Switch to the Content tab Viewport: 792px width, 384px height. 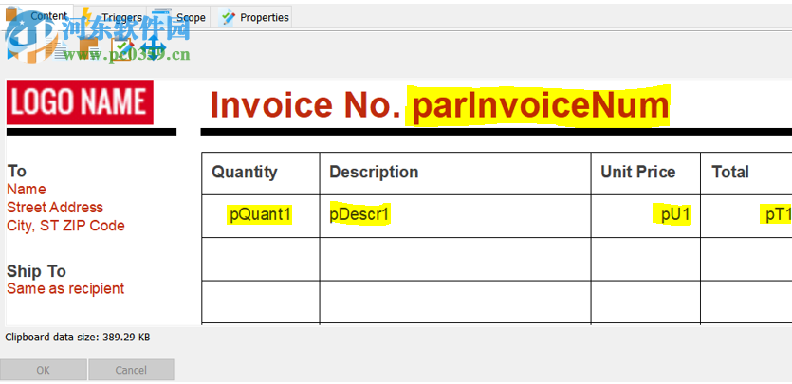36,17
